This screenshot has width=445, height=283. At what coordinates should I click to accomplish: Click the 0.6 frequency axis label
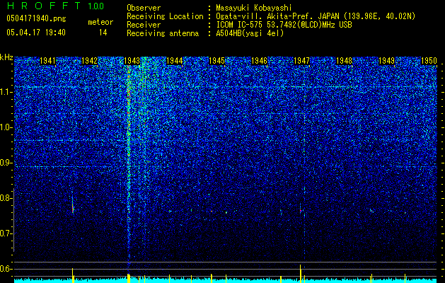tap(6, 269)
